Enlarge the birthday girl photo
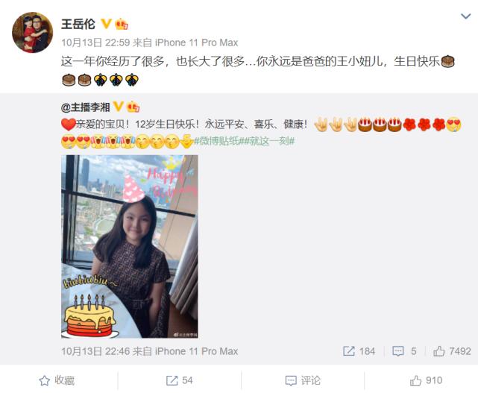This screenshot has width=478, height=393. pos(130,246)
